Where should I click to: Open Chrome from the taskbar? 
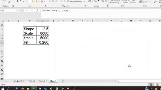[x=40, y=88]
